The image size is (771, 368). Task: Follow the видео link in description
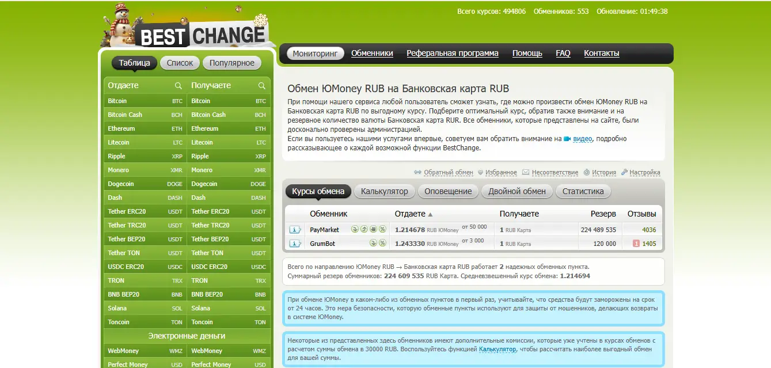(x=582, y=139)
